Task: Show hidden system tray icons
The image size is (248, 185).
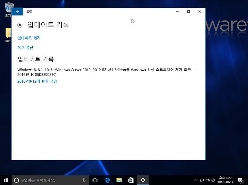Action: point(196,180)
